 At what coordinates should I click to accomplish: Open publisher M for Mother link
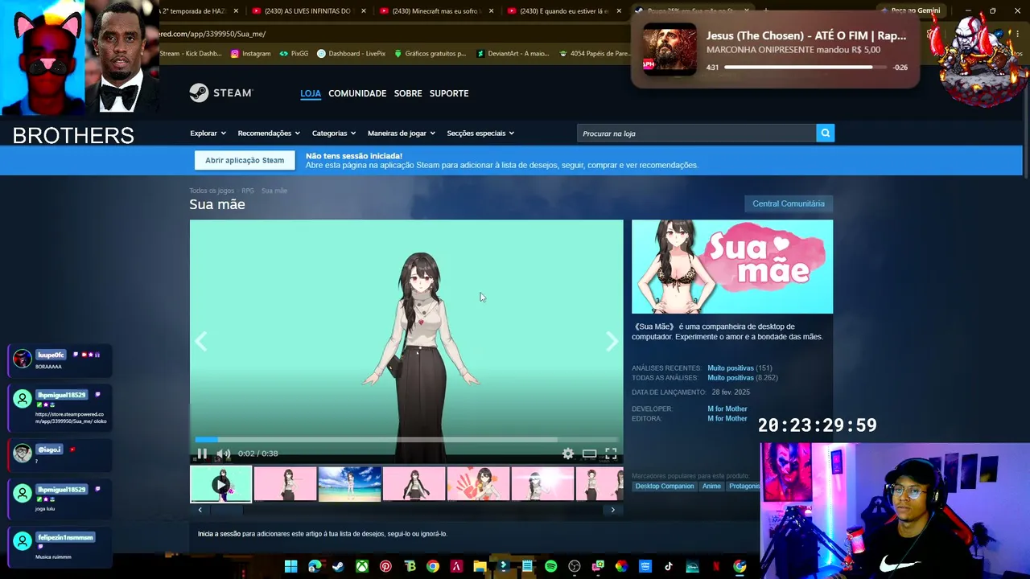(727, 419)
